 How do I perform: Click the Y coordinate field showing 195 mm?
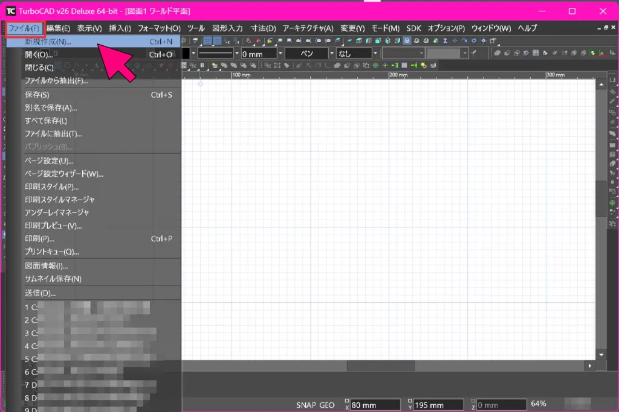pyautogui.click(x=438, y=405)
